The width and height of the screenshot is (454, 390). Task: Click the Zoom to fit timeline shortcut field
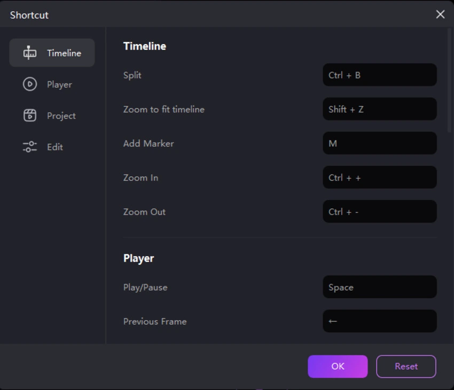tap(379, 109)
